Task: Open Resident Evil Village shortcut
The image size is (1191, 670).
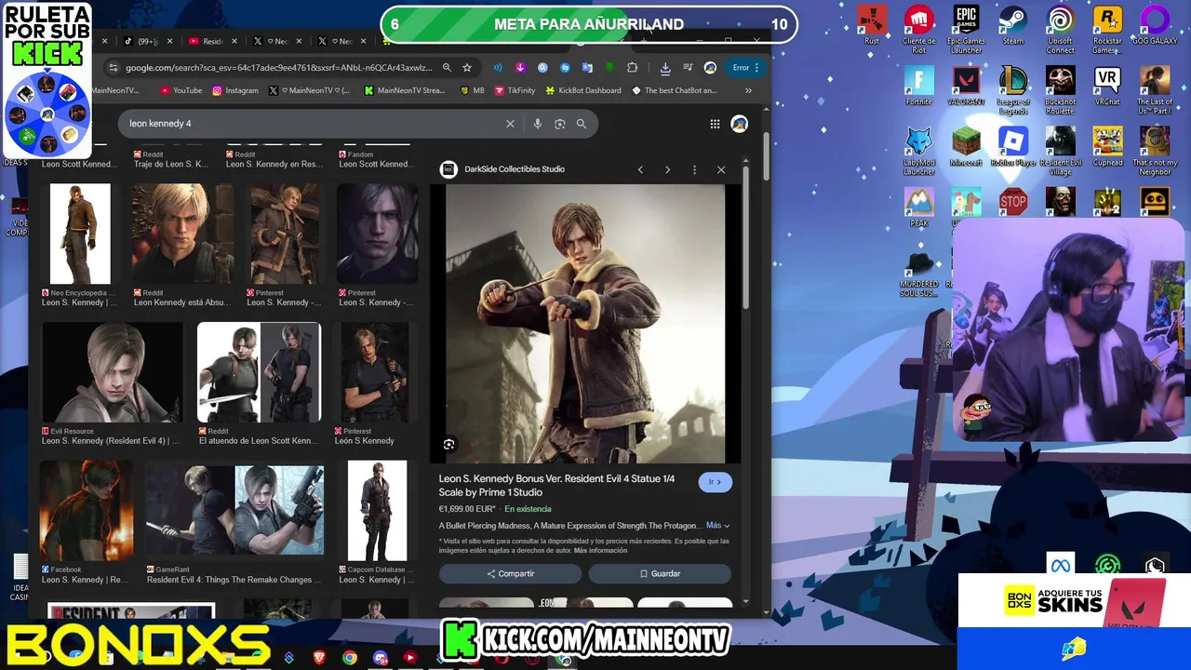Action: [1060, 152]
